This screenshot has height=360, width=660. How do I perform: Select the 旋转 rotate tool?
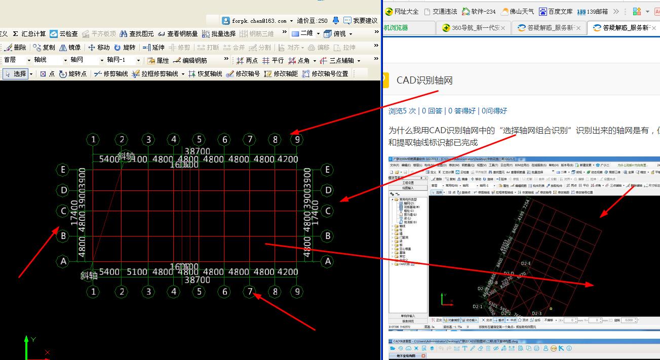pyautogui.click(x=125, y=47)
